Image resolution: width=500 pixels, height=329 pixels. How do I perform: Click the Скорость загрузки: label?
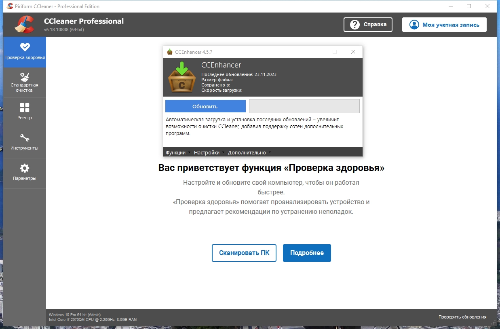click(222, 90)
